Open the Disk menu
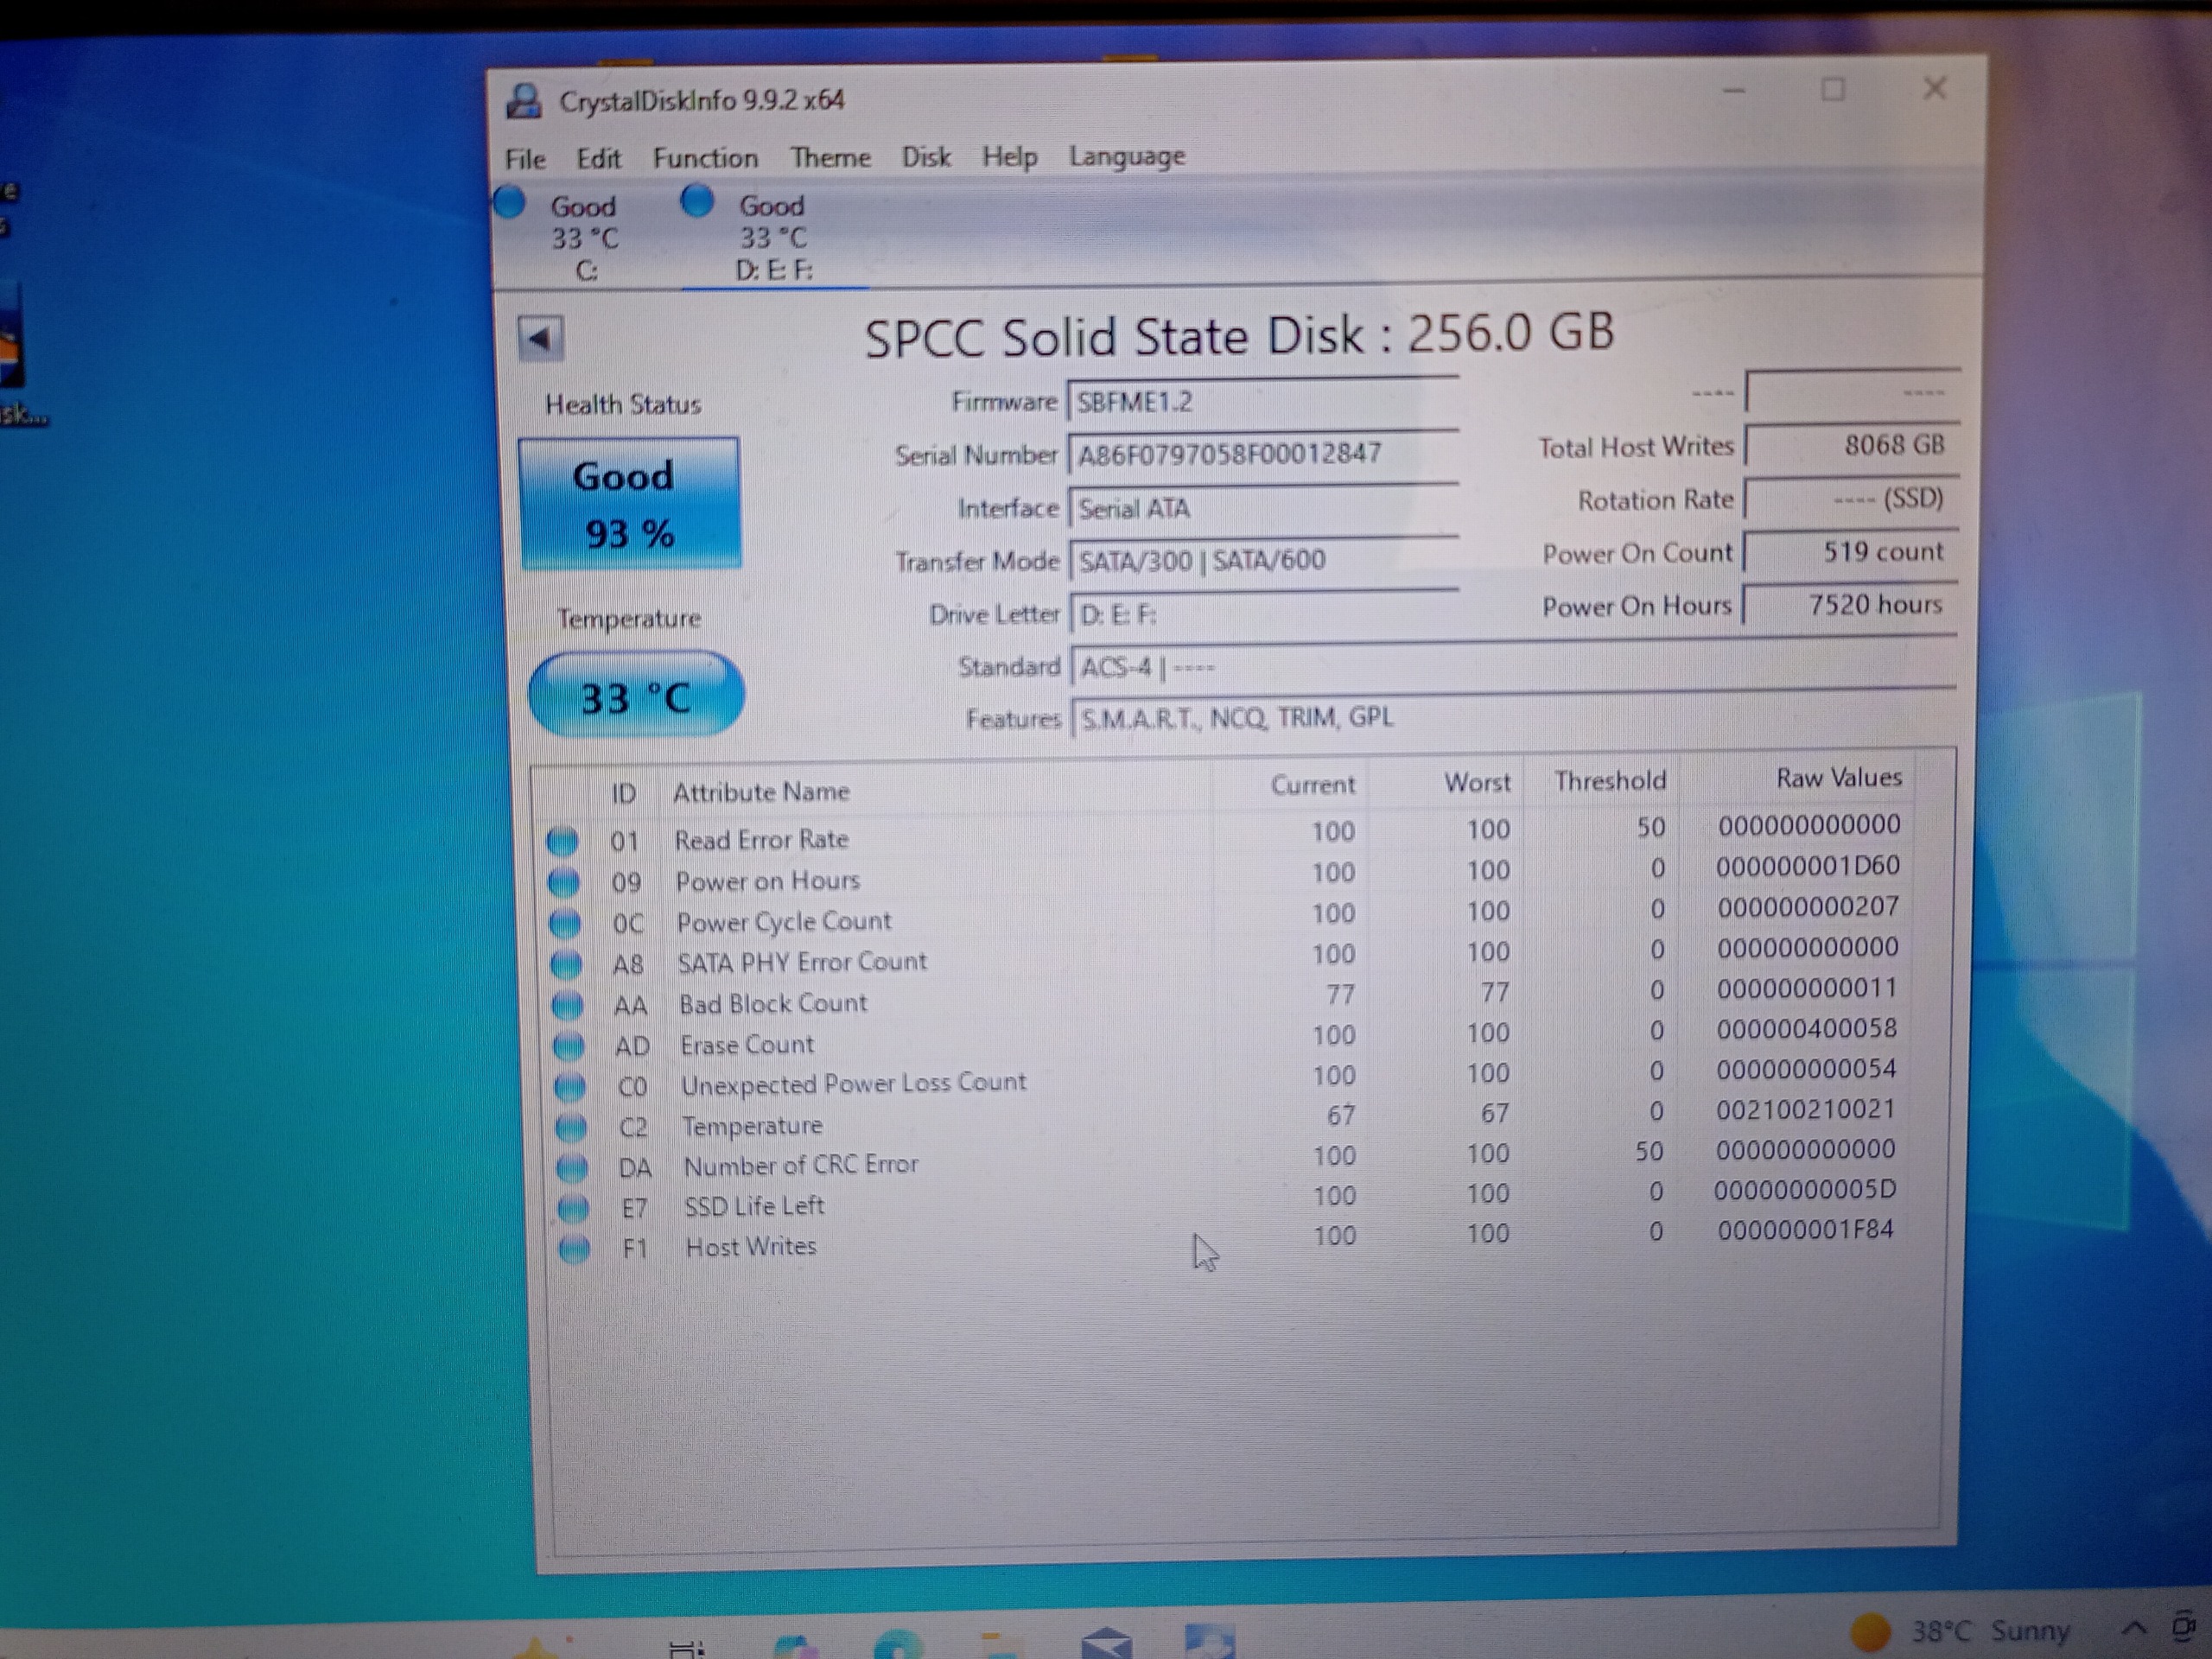 [926, 157]
